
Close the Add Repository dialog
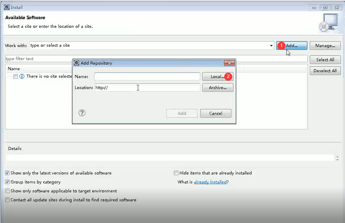click(229, 63)
